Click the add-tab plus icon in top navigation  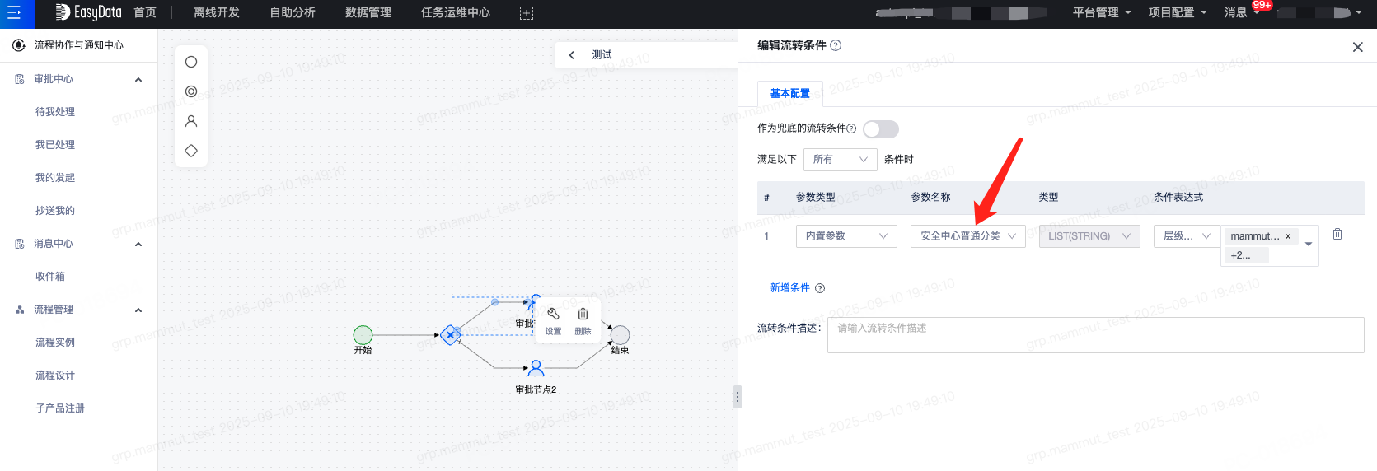pyautogui.click(x=527, y=13)
